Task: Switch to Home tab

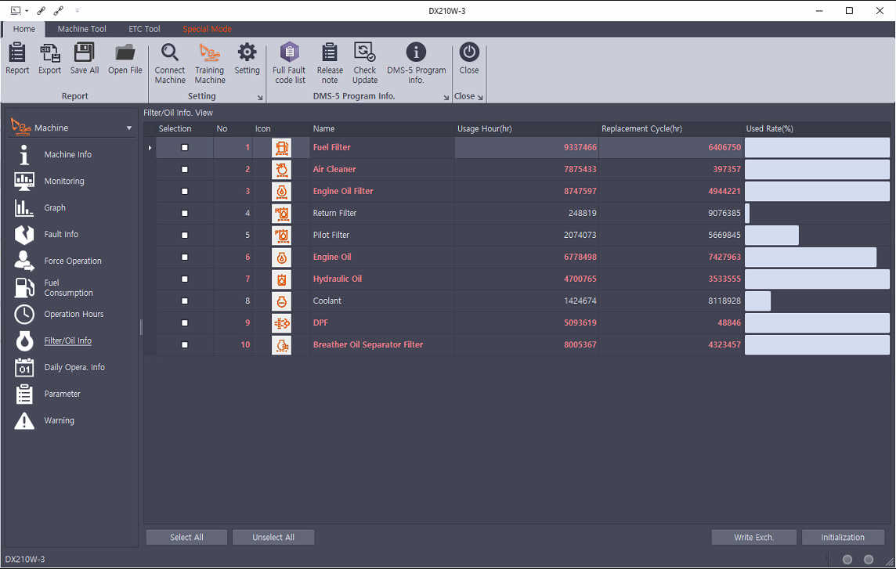Action: pos(24,28)
